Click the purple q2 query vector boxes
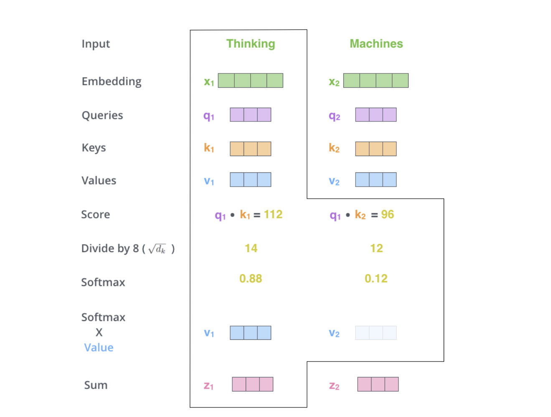 [x=376, y=115]
